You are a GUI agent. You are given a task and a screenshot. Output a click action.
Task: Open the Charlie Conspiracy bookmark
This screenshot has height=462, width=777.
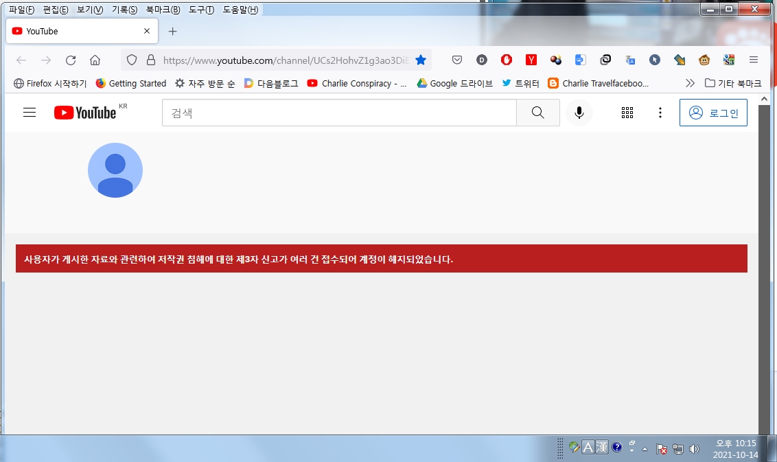[358, 83]
